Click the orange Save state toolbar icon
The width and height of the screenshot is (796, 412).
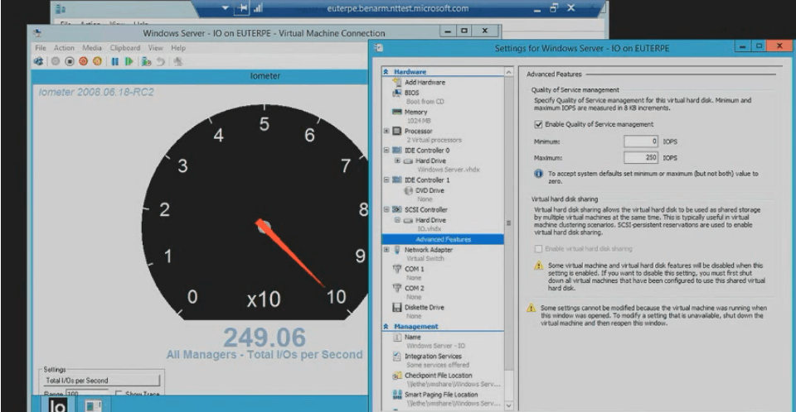point(97,61)
